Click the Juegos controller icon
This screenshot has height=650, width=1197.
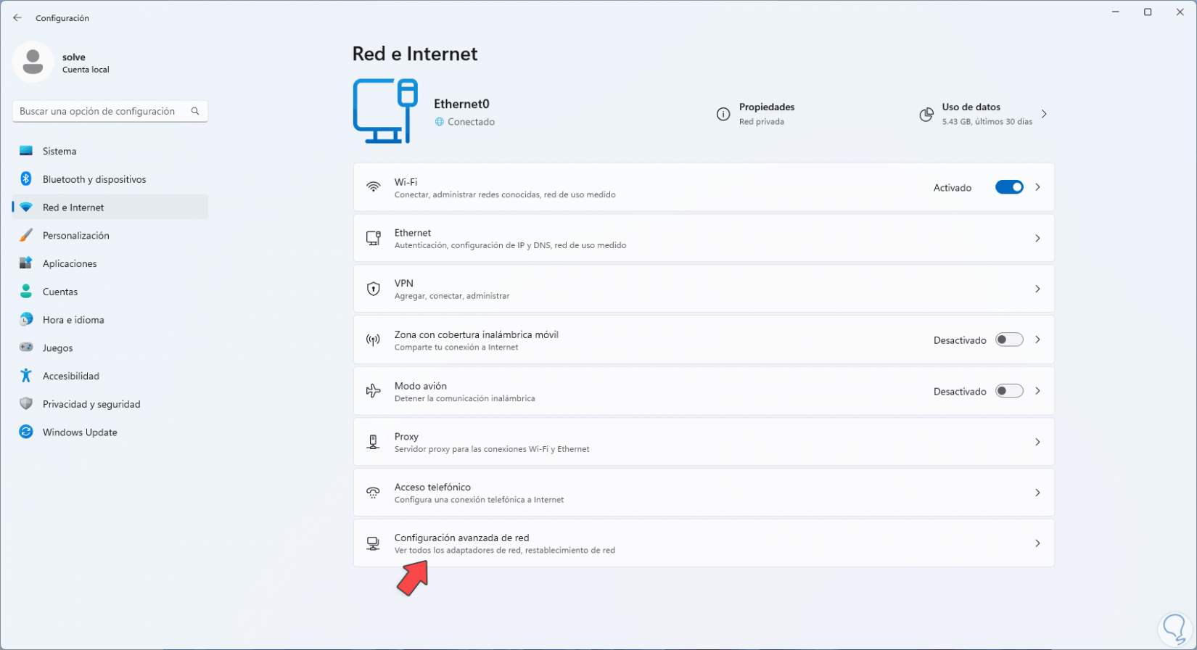tap(26, 347)
